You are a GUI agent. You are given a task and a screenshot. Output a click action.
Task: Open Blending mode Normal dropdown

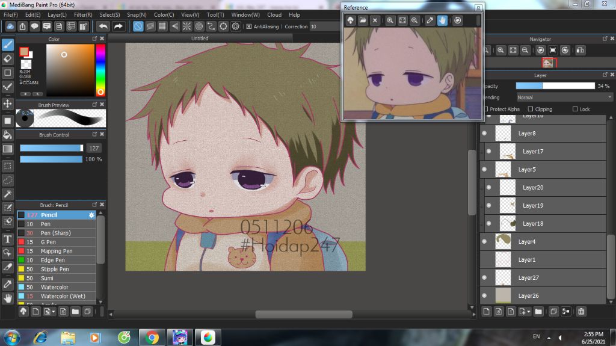pyautogui.click(x=564, y=97)
